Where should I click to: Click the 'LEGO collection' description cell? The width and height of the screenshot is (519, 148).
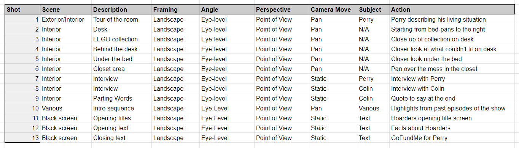[x=121, y=39]
